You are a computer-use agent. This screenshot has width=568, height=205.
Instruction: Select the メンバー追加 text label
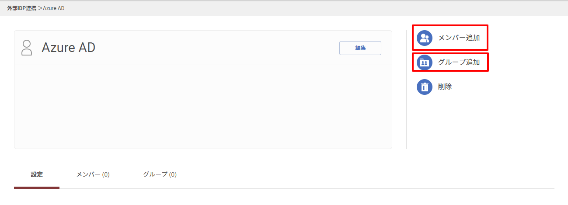point(459,38)
